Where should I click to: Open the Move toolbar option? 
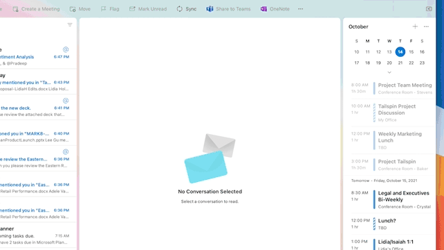pyautogui.click(x=80, y=9)
